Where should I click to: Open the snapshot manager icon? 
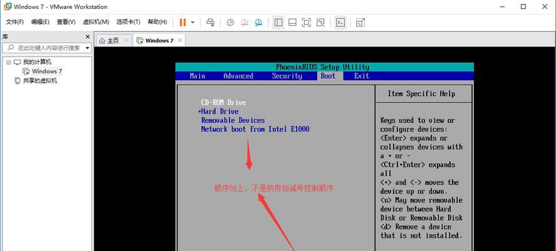pyautogui.click(x=258, y=23)
